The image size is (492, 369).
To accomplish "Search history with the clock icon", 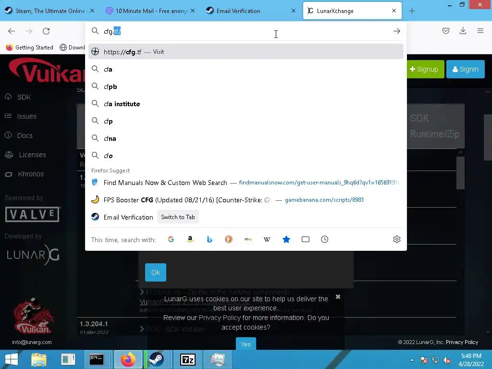I will coord(324,239).
